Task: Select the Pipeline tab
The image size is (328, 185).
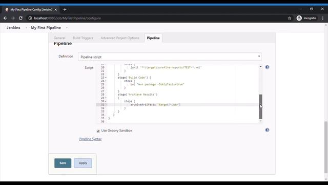Action: pos(153,38)
